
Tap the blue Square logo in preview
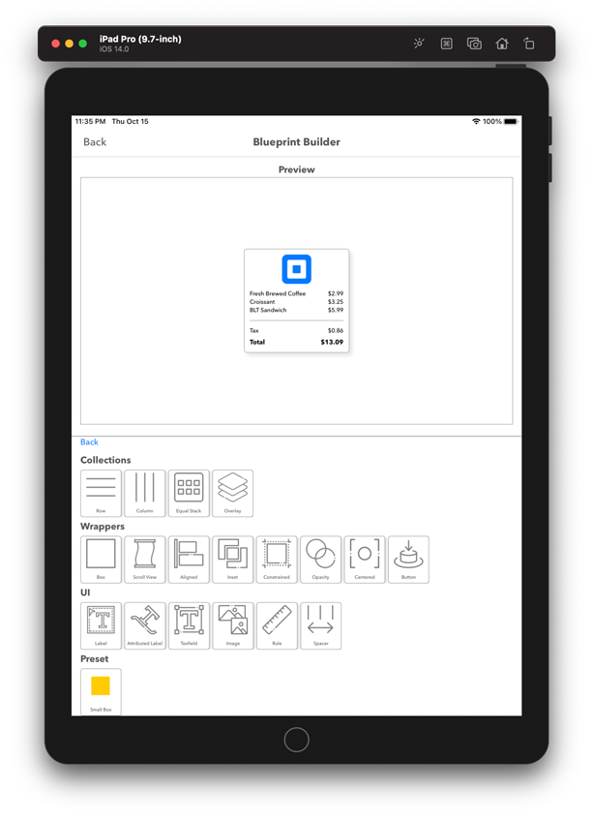coord(296,269)
